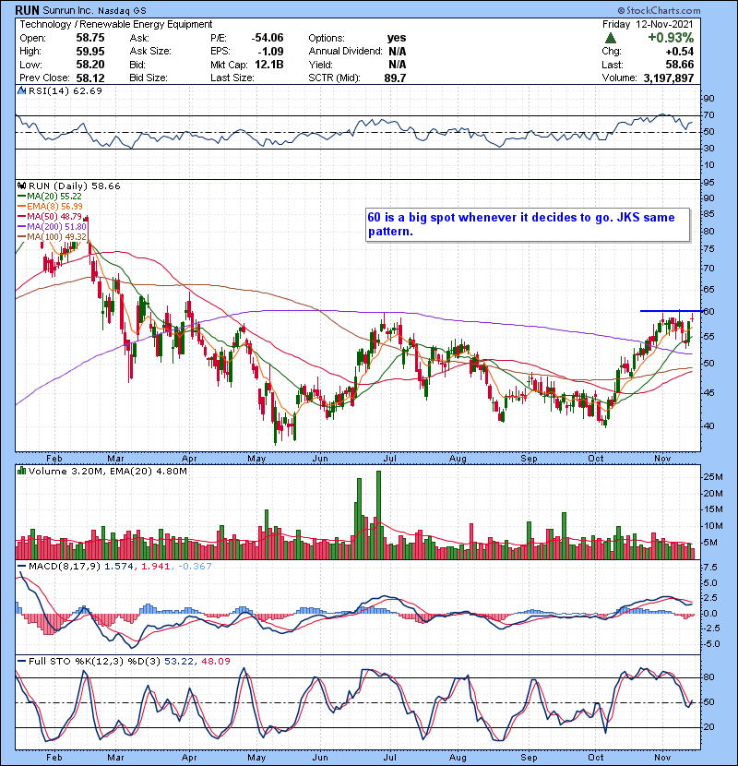This screenshot has width=738, height=766.
Task: Click the Open value 58.75
Action: coord(90,38)
